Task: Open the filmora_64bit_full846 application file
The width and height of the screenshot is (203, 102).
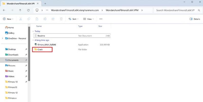Action: click(x=47, y=45)
